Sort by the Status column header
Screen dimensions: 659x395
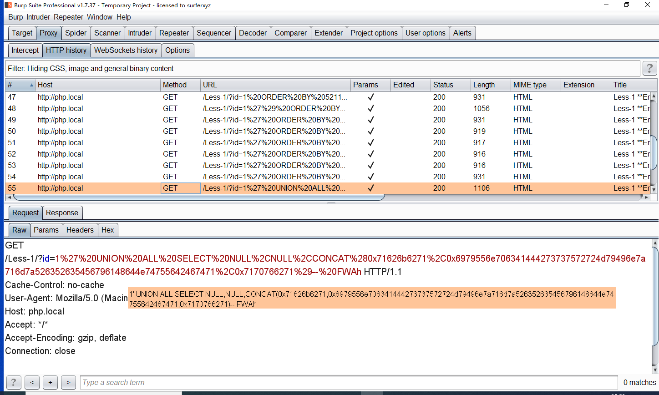451,85
